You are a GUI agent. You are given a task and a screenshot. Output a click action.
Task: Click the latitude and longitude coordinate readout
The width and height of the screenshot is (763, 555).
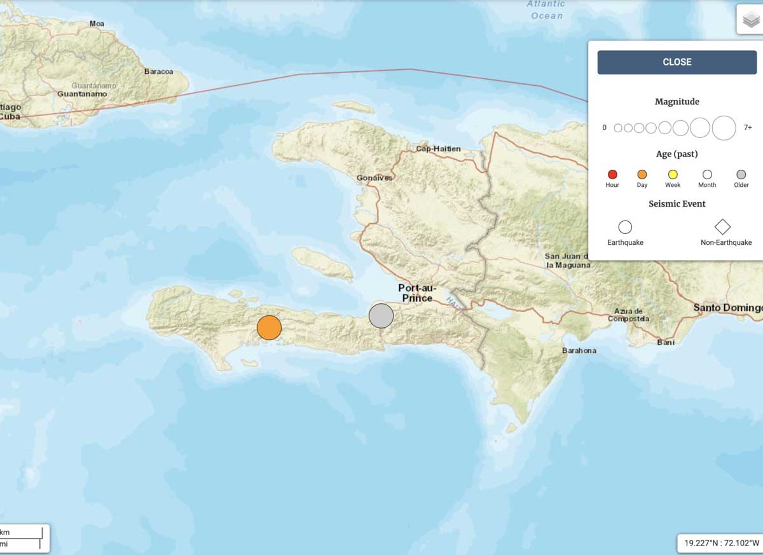[x=721, y=543]
